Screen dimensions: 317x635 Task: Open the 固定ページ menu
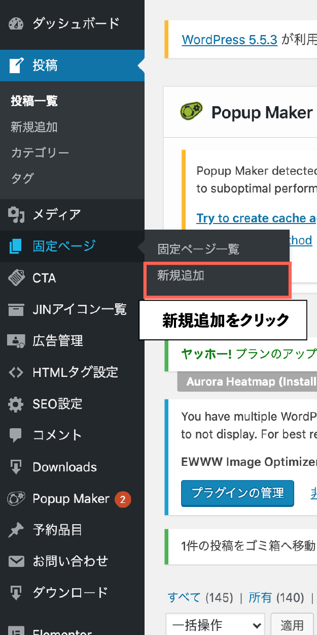[x=72, y=246]
